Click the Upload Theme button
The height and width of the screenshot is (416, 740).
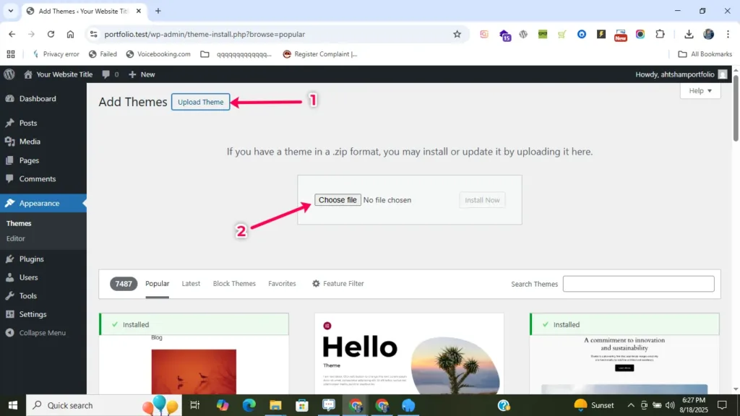201,102
